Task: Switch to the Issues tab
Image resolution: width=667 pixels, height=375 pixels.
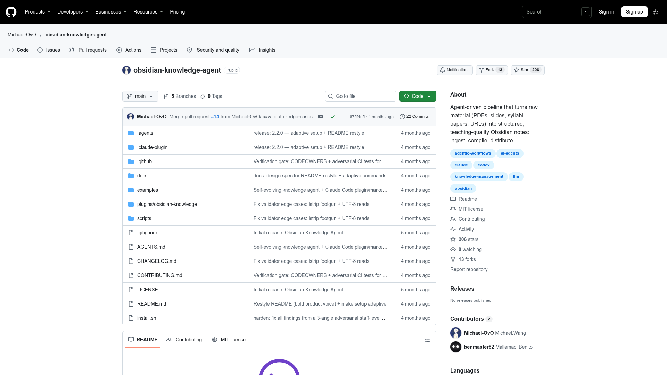Action: coord(49,50)
